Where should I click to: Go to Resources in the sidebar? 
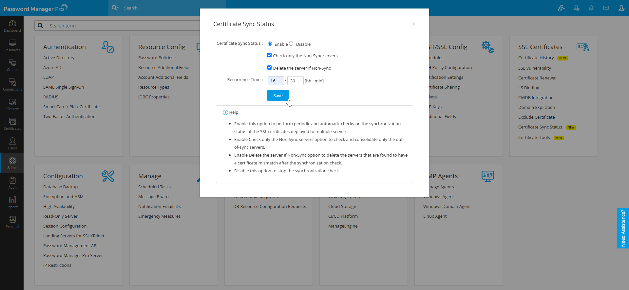tap(12, 45)
